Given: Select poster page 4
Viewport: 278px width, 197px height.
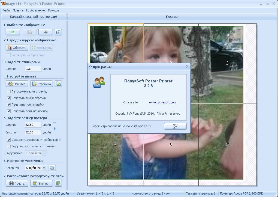Looking at the screenshot, I should (x=115, y=144).
